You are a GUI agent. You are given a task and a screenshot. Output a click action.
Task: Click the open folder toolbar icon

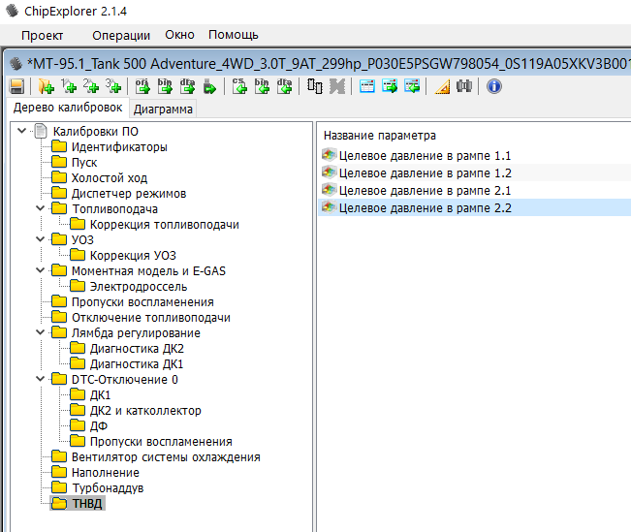45,86
